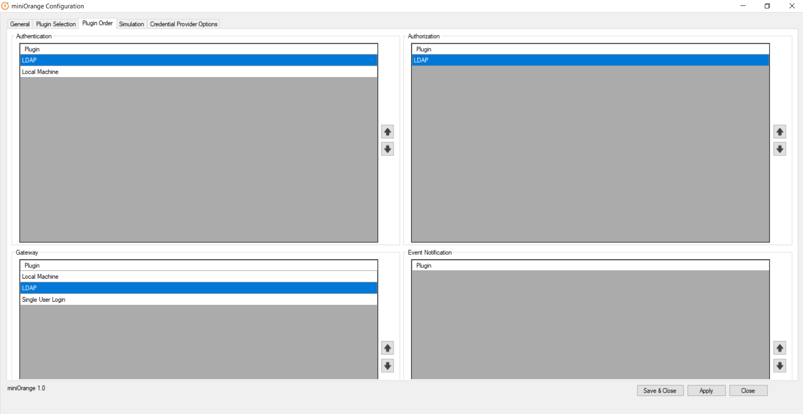Open Credential Provider Options tab
This screenshot has width=803, height=414.
pos(183,24)
